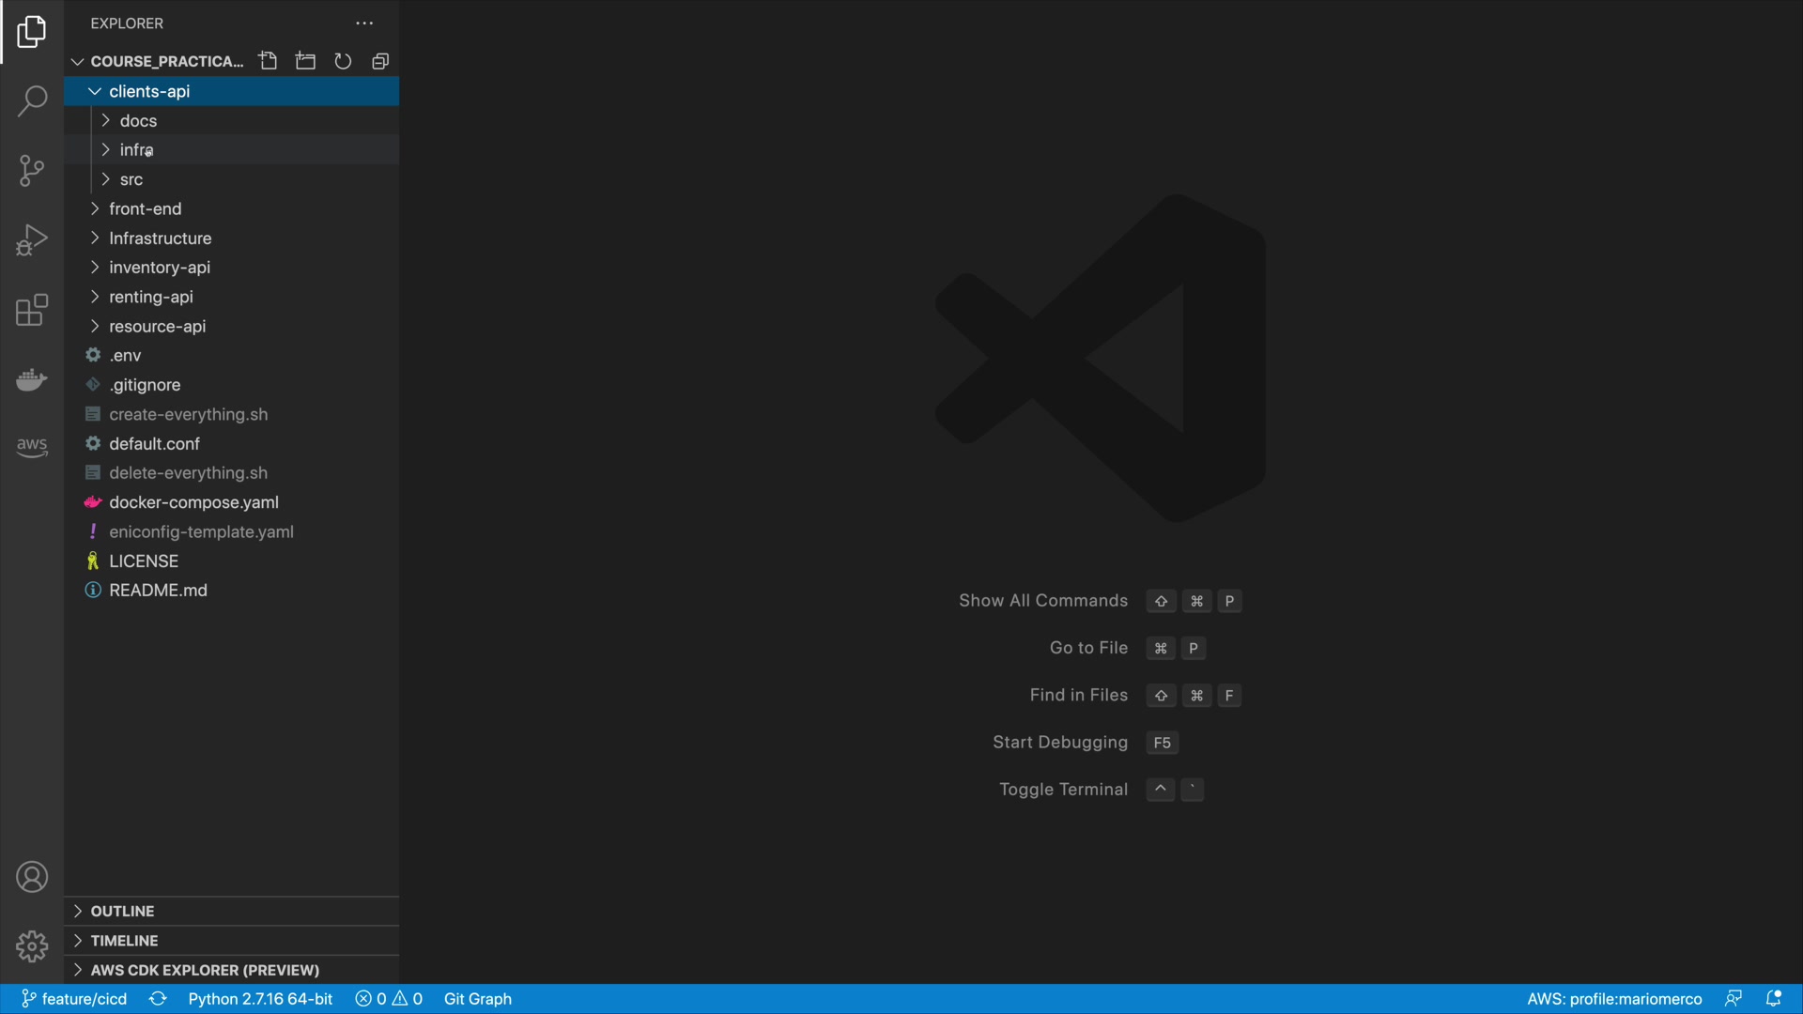Open the Search view in activity bar

click(x=32, y=101)
